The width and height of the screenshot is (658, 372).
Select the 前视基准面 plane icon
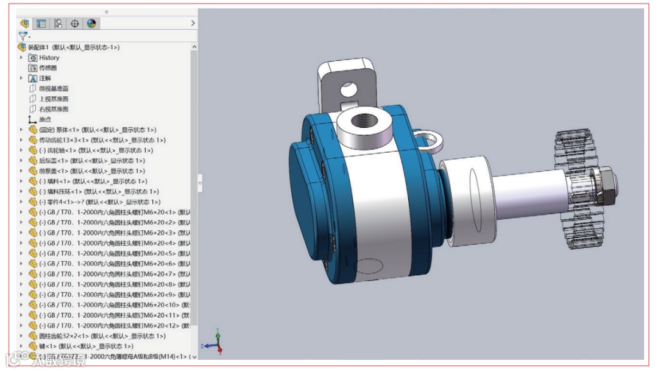33,88
